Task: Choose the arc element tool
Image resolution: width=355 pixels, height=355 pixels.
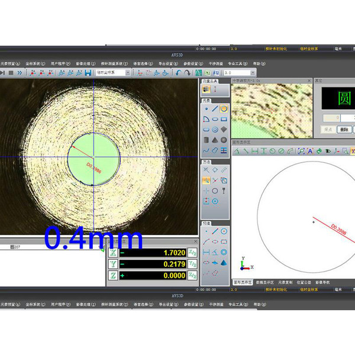Action: tap(206, 119)
